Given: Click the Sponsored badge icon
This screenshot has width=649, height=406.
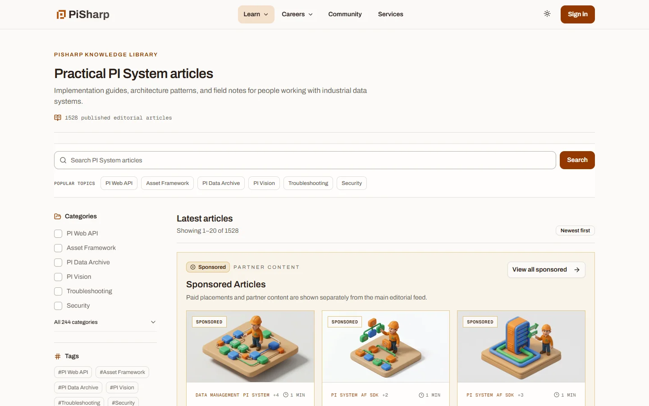Looking at the screenshot, I should click(x=193, y=267).
